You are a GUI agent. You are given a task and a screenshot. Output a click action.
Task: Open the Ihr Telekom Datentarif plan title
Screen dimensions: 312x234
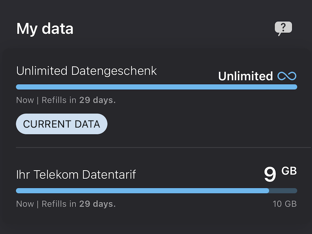[x=76, y=174]
